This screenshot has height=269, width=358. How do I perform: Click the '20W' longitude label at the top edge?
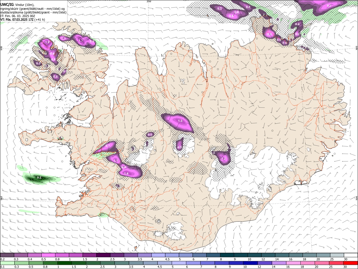tap(149, 1)
